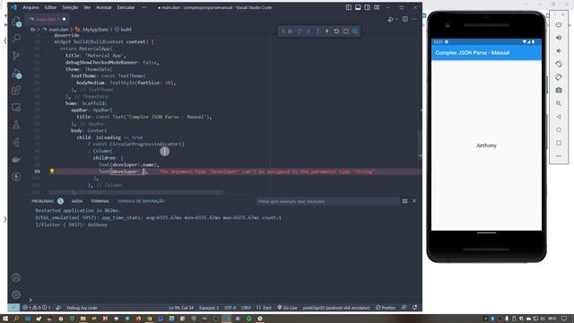Viewport: 574px width, 323px height.
Task: Switch to the SAÍDA panel tab
Action: (x=77, y=201)
